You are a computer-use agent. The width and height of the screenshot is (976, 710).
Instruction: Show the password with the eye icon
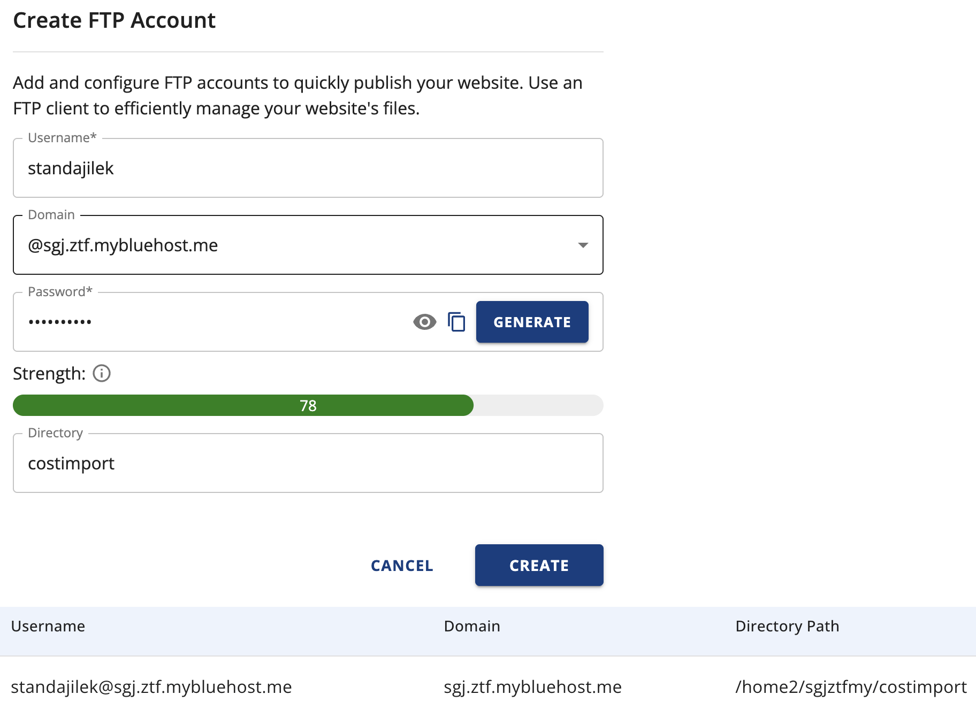[x=424, y=322]
